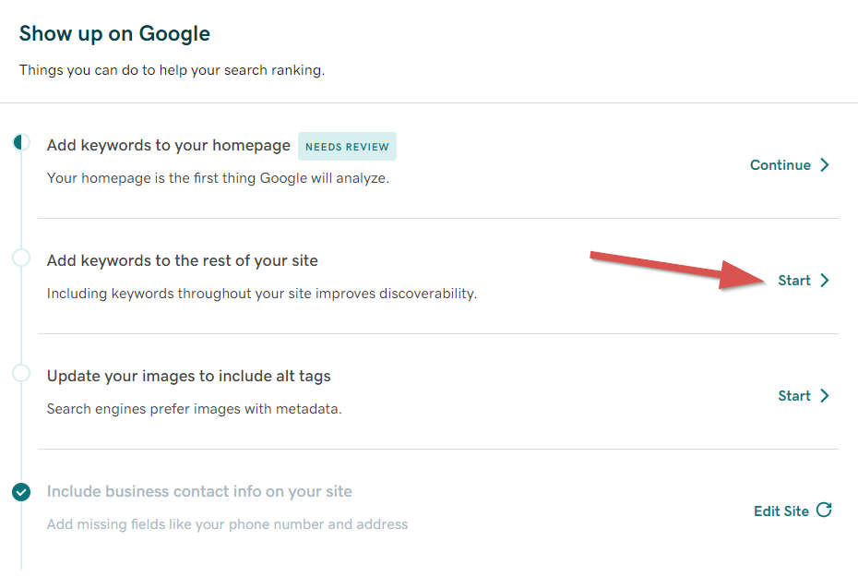Select the "Add keywords to your homepage" title
Image resolution: width=858 pixels, height=577 pixels.
click(x=169, y=146)
